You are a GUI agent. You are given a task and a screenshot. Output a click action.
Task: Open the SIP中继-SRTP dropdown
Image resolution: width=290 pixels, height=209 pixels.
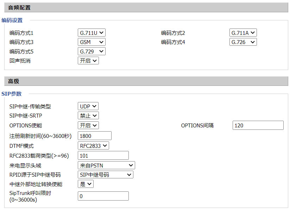[x=88, y=115]
